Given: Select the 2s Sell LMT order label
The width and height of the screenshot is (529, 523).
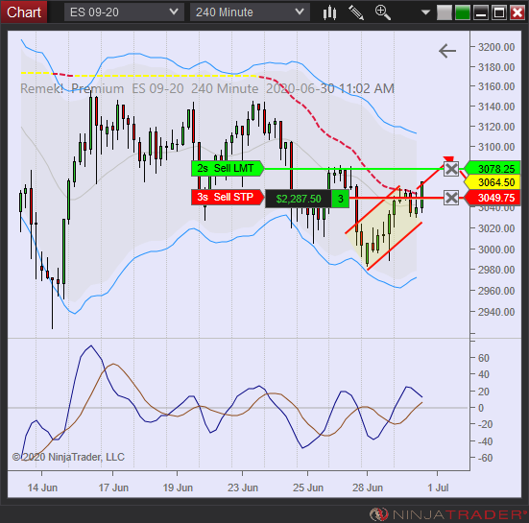Looking at the screenshot, I should click(x=227, y=168).
